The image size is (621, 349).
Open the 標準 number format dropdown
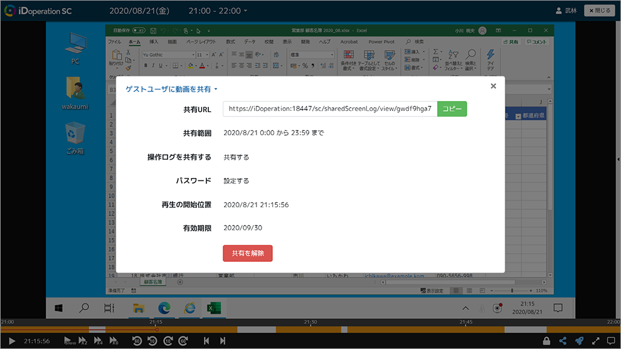(x=332, y=55)
